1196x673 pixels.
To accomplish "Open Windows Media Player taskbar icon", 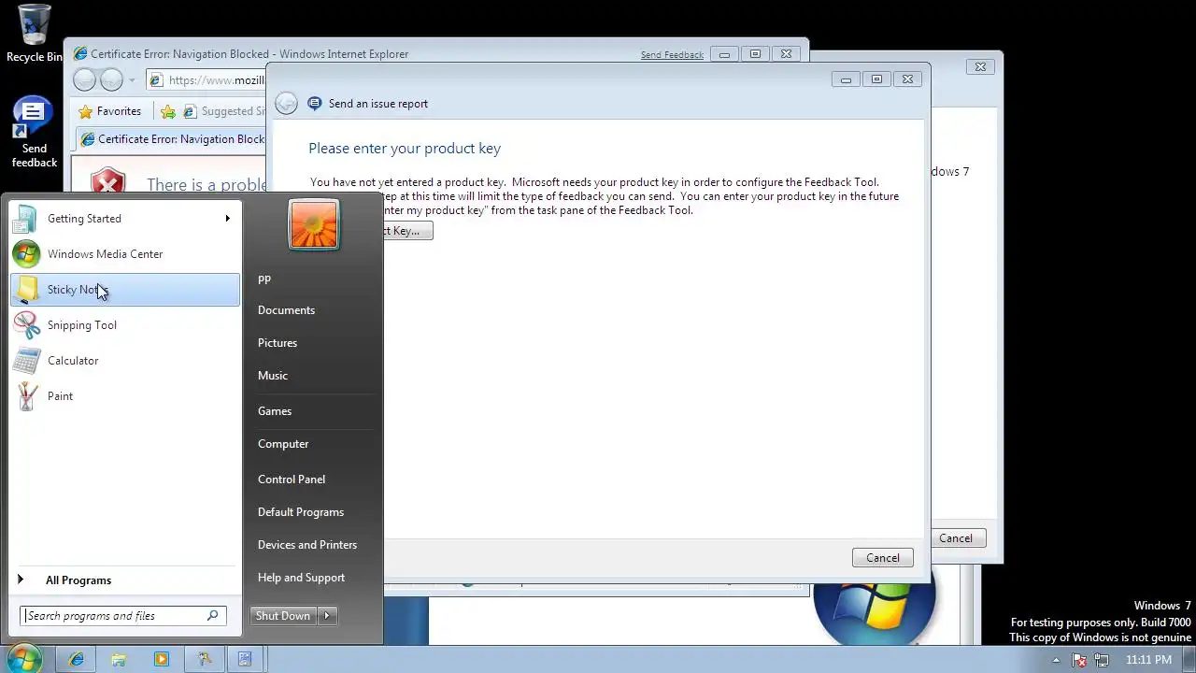I will click(x=161, y=659).
